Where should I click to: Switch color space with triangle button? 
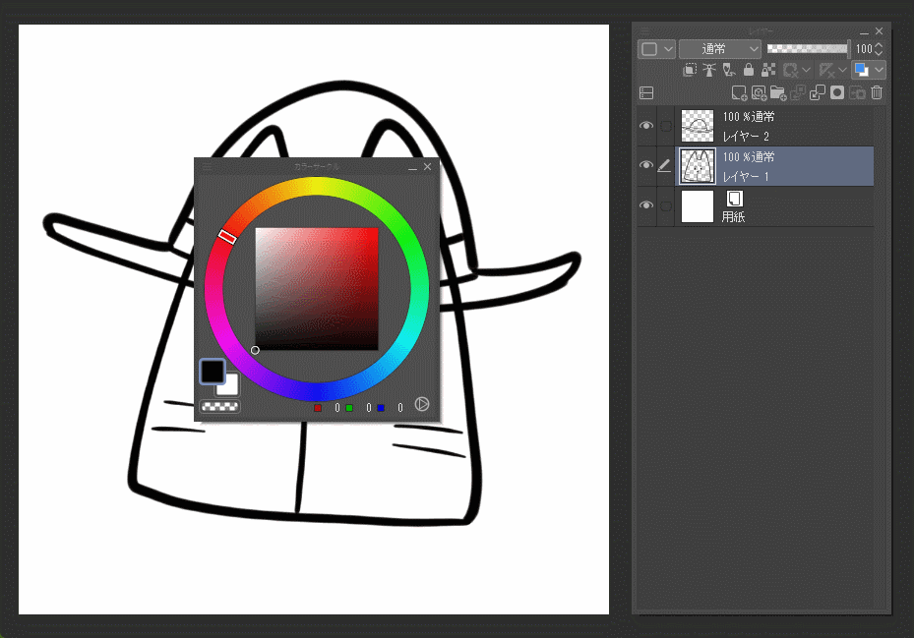(422, 404)
